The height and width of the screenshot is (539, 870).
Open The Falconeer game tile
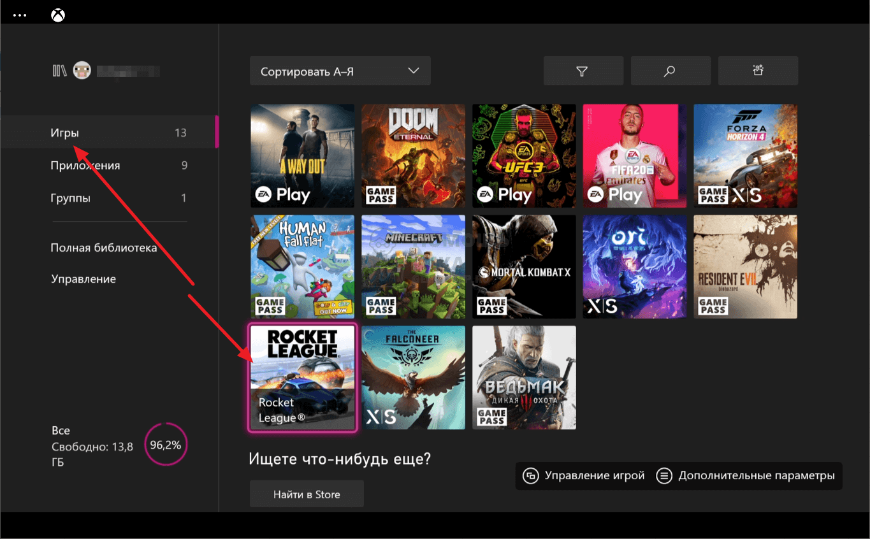click(x=413, y=378)
